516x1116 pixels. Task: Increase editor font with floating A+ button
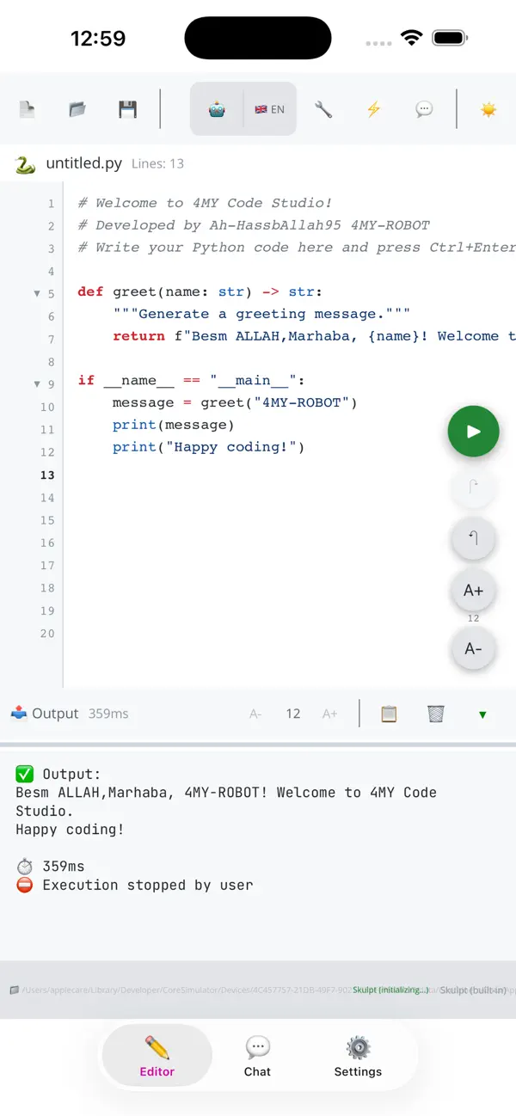pyautogui.click(x=473, y=590)
